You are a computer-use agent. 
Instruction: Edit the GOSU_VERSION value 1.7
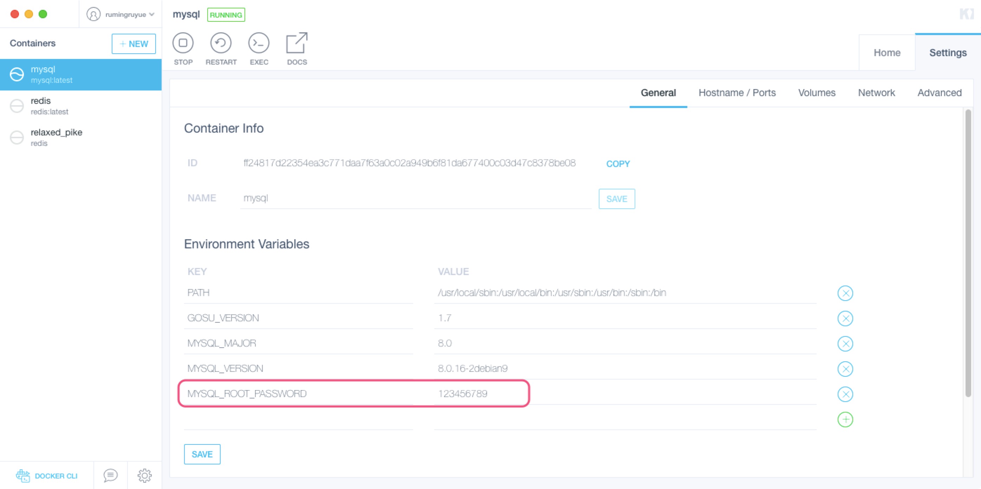[625, 318]
